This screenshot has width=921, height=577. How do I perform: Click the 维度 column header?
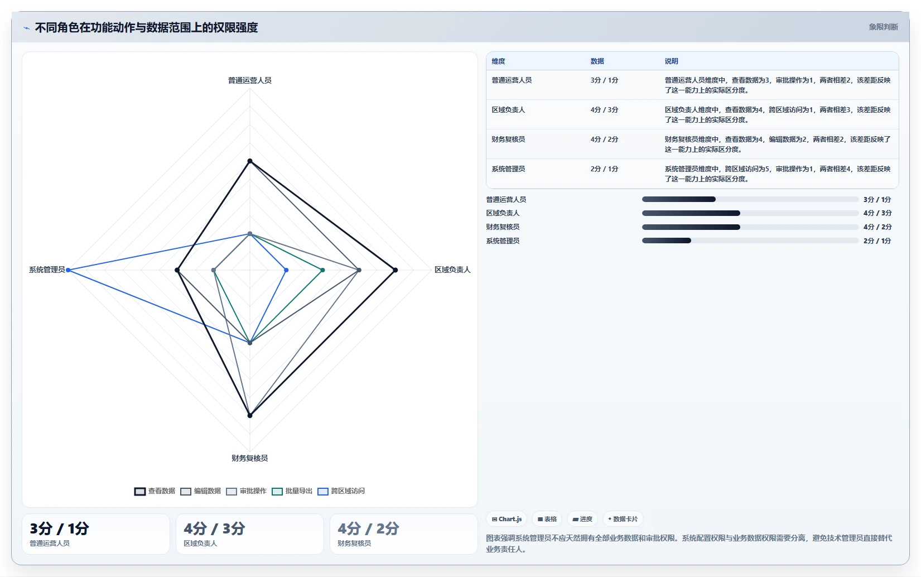coord(498,61)
